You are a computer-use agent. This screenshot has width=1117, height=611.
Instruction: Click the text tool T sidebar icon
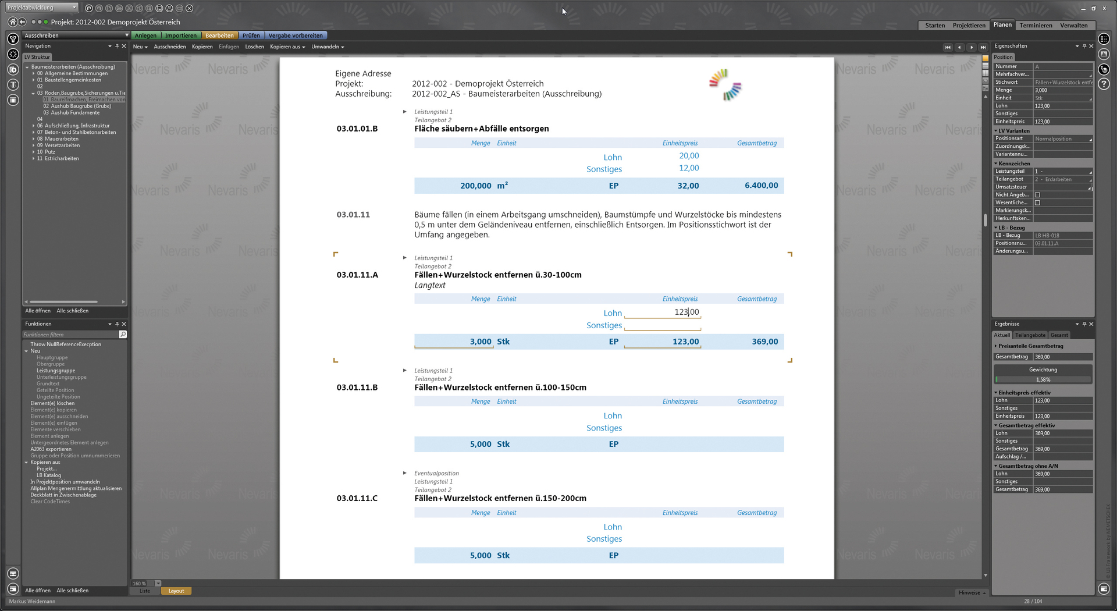tap(13, 85)
